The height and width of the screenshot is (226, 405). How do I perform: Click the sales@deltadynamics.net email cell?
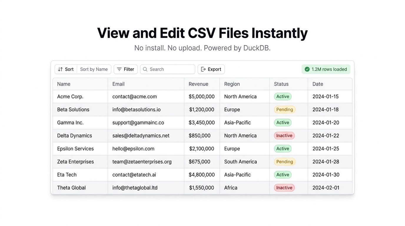tap(146, 136)
